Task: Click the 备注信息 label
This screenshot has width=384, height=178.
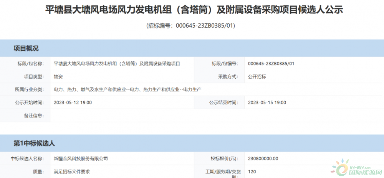Action: pos(34,115)
